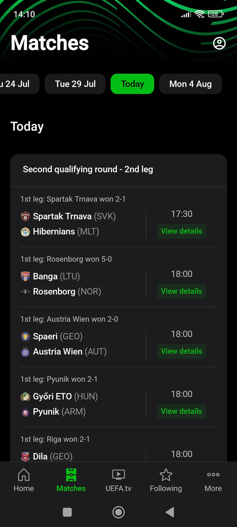This screenshot has height=527, width=237.
Task: Open the user profile icon
Action: pyautogui.click(x=219, y=43)
